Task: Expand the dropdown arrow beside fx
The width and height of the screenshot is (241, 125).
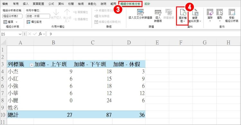Action: [x=44, y=34]
